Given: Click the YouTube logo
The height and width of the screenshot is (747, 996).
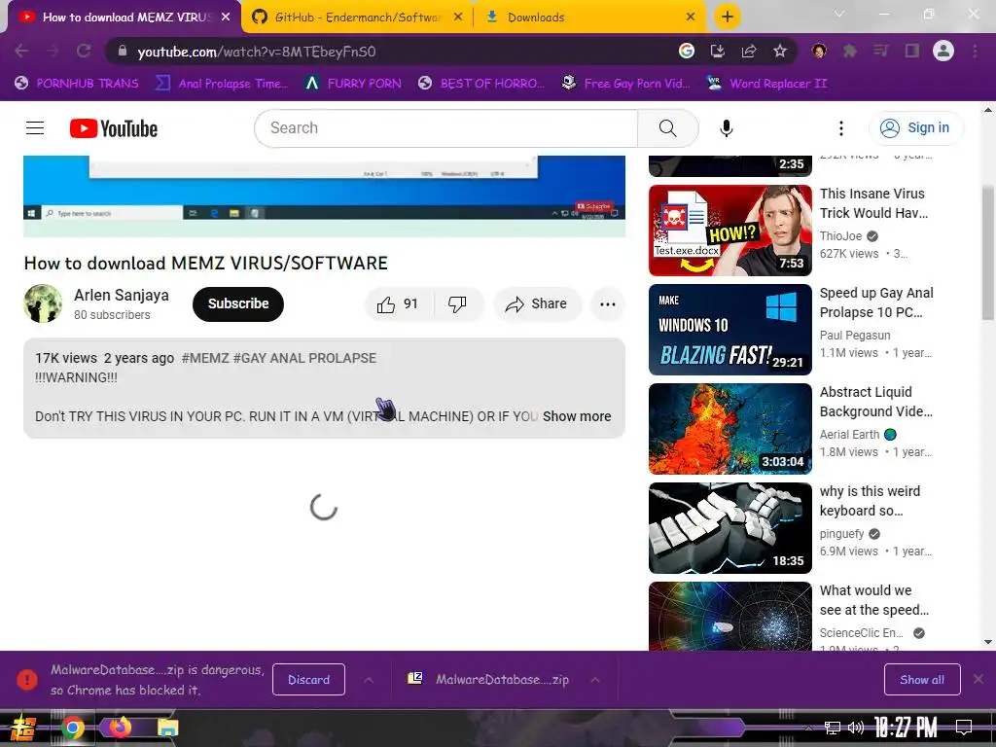Looking at the screenshot, I should (x=114, y=128).
